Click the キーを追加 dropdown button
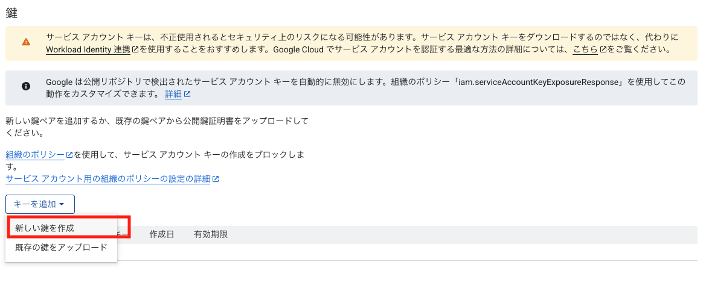 pos(39,204)
